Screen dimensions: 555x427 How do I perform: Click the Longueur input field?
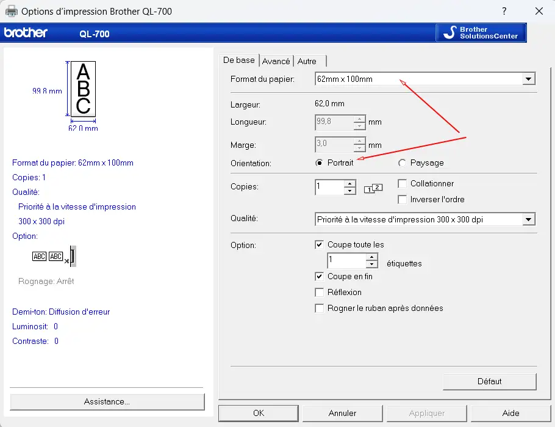(x=334, y=122)
